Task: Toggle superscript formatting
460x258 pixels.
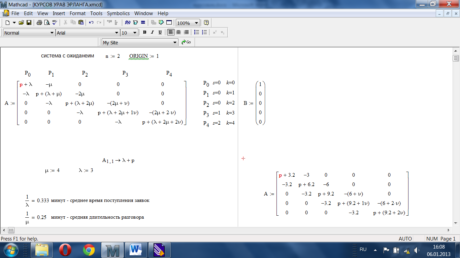Action: tap(215, 33)
